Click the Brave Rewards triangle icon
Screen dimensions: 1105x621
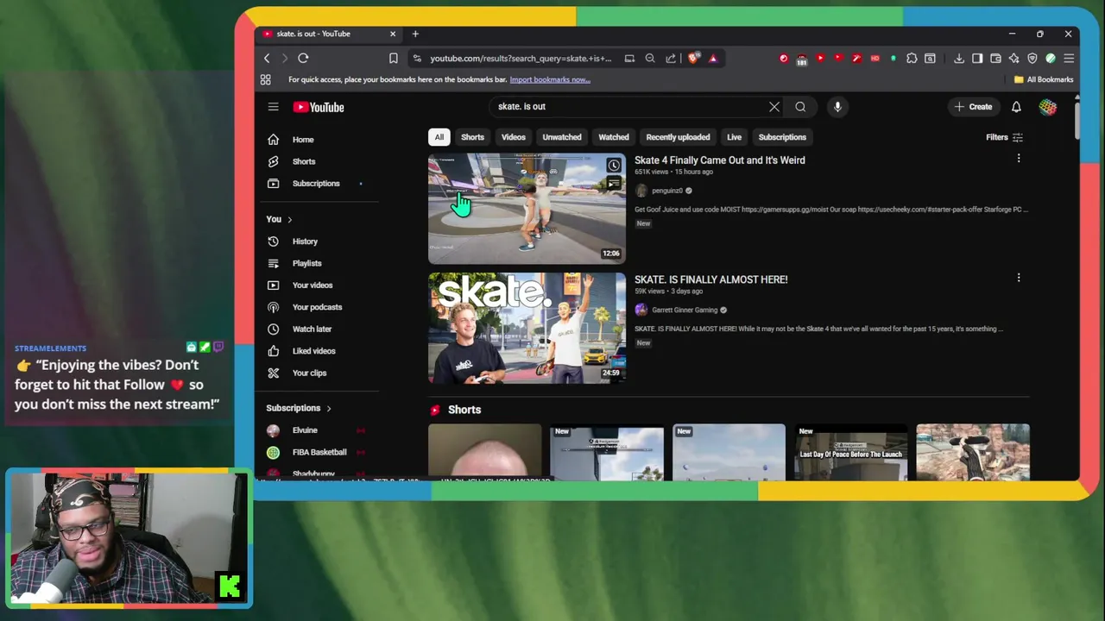point(713,58)
